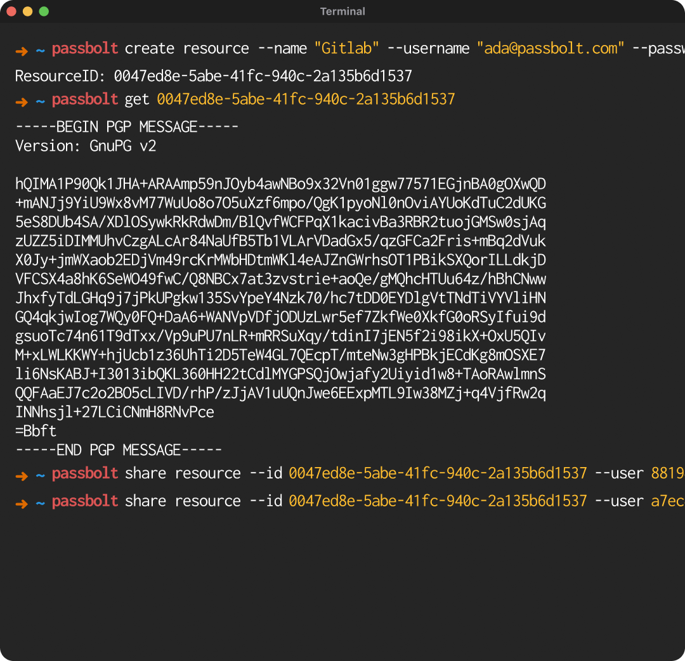Click the user ID starting with a7ec
The image size is (685, 661).
click(x=667, y=501)
